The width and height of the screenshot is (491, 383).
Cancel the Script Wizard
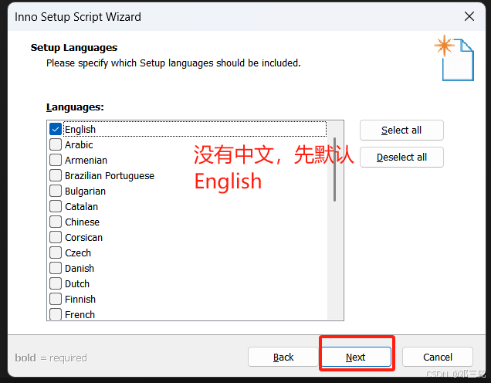pyautogui.click(x=438, y=357)
